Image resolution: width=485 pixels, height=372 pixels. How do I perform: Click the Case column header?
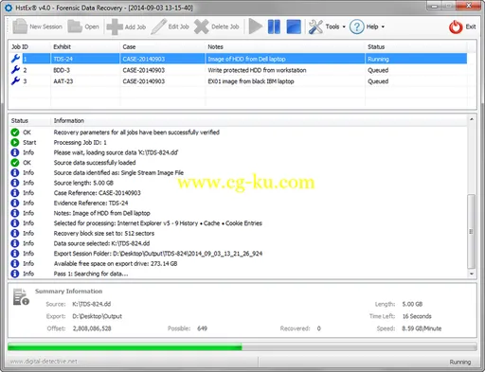click(129, 47)
